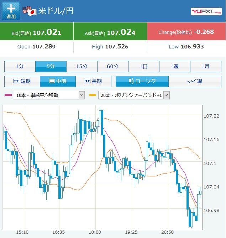
Task: Set chart range to 短期
Action: pyautogui.click(x=22, y=82)
